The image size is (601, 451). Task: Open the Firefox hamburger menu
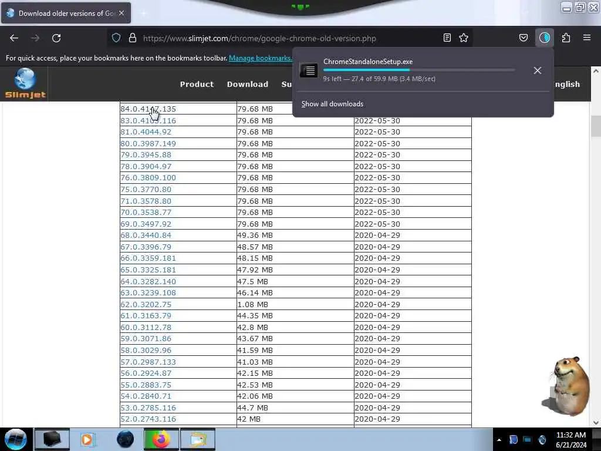coord(587,38)
